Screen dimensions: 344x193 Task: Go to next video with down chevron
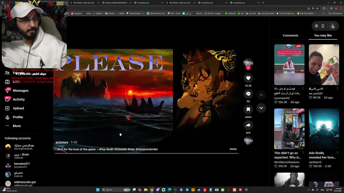tap(261, 108)
